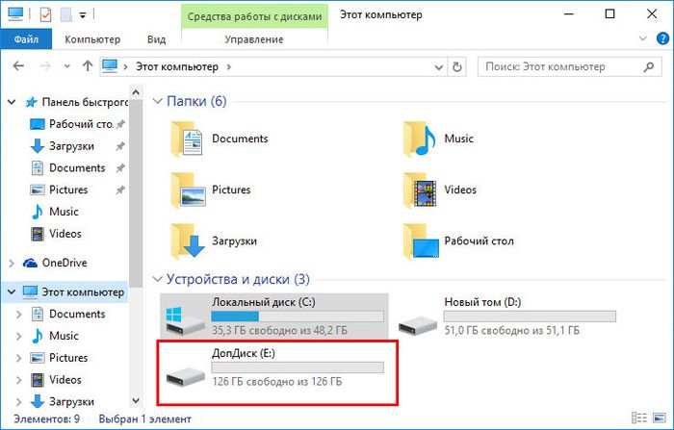Refresh the current location

coord(457,67)
